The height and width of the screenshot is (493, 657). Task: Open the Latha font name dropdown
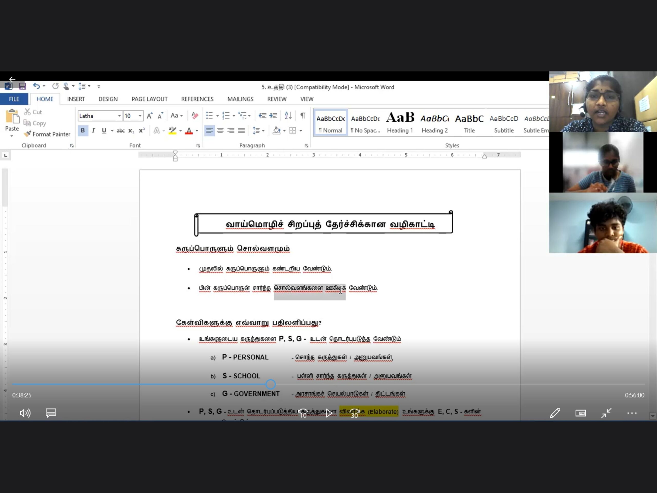pyautogui.click(x=119, y=116)
